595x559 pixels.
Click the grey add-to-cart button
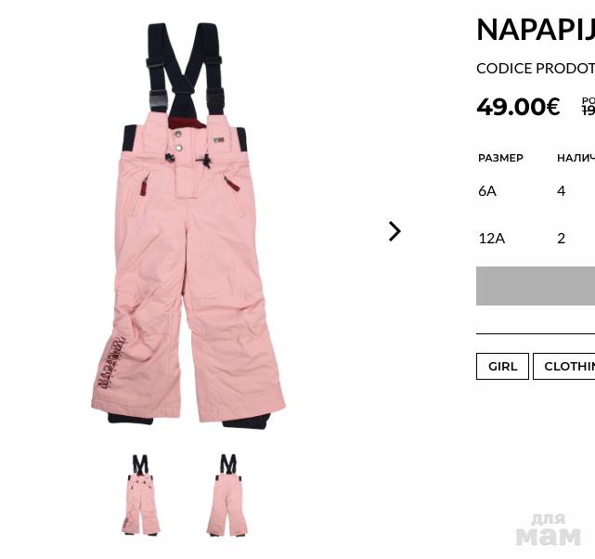[536, 286]
